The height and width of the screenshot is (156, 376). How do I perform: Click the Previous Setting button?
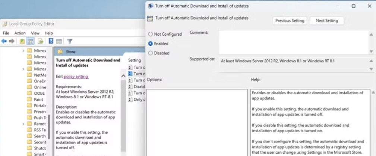[290, 21]
